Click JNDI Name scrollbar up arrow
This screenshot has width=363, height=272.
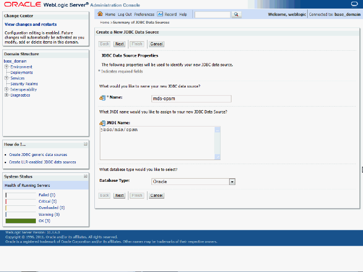pyautogui.click(x=217, y=130)
